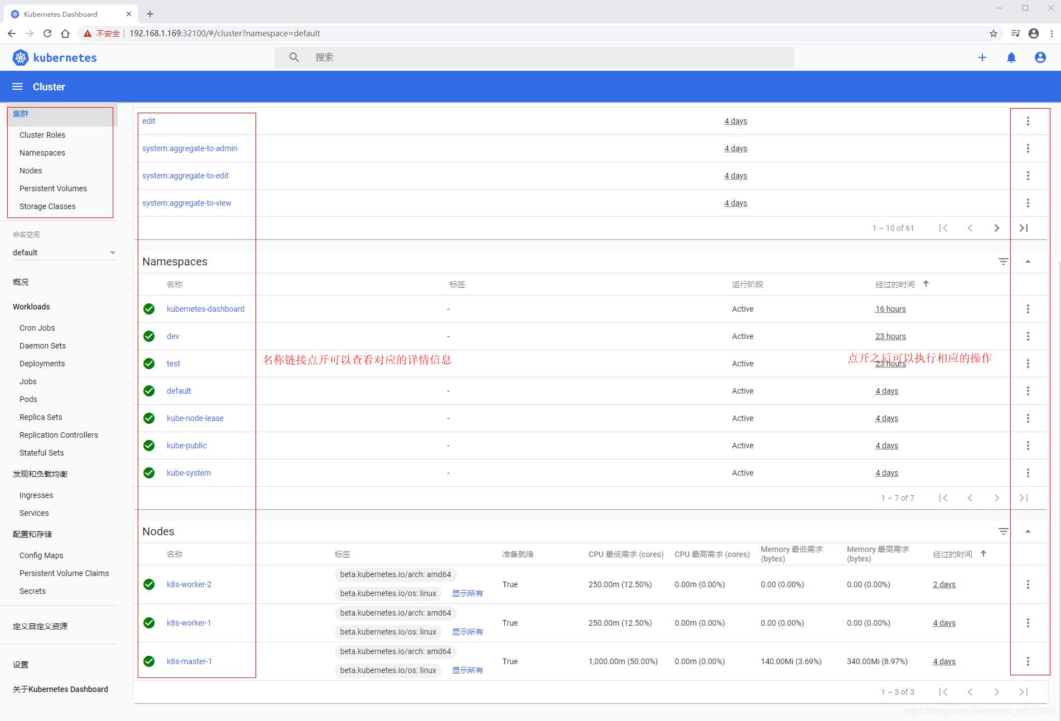Open actions menu for k8s-worker-1 node
This screenshot has width=1061, height=721.
pos(1028,623)
